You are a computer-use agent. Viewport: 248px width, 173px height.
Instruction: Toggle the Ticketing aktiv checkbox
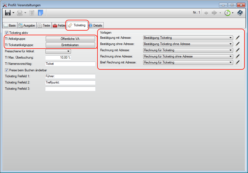(x=6, y=32)
